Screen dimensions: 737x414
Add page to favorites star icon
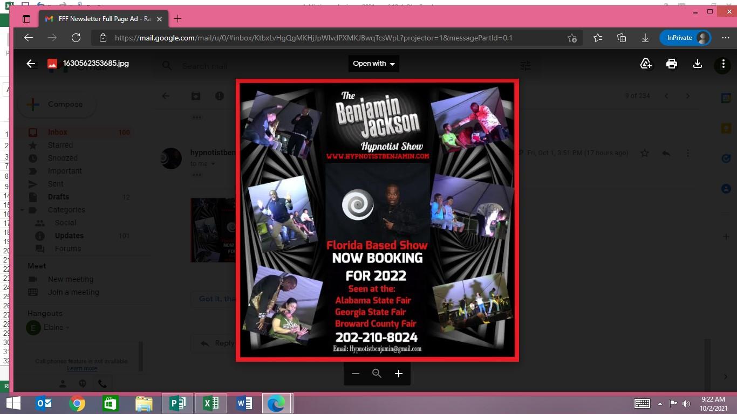point(572,38)
